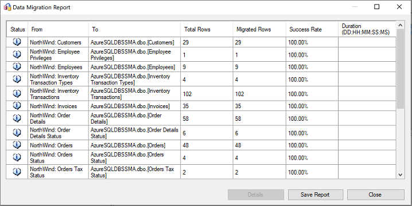Close the report with the Close button
Image resolution: width=412 pixels, height=206 pixels.
tap(376, 195)
